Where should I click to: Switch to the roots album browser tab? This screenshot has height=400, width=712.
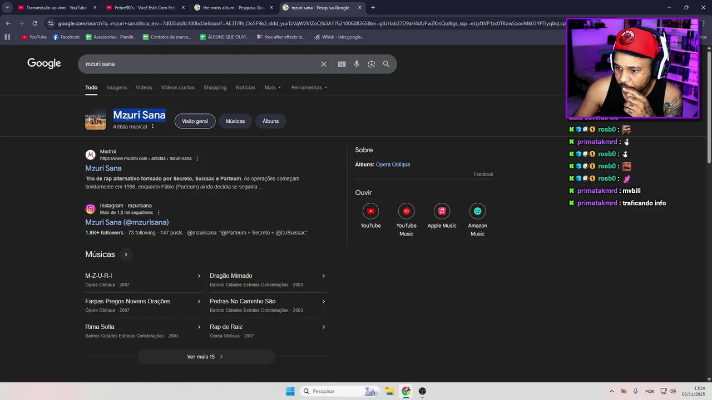[x=233, y=8]
